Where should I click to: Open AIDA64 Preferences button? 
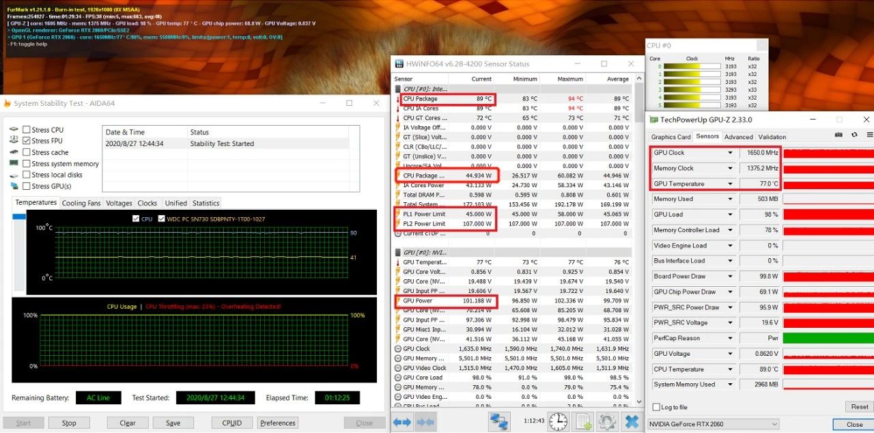[x=278, y=423]
